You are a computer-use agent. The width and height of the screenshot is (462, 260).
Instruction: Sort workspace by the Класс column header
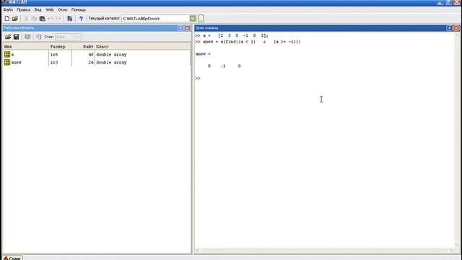coord(143,46)
